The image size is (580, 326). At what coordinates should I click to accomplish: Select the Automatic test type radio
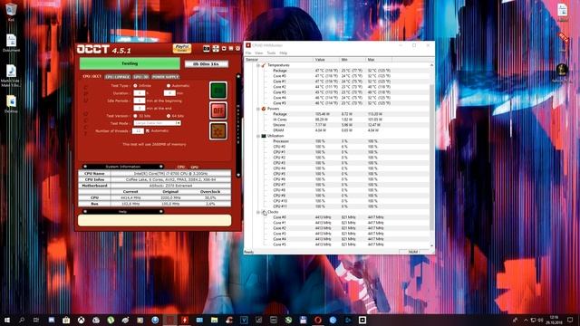click(169, 86)
